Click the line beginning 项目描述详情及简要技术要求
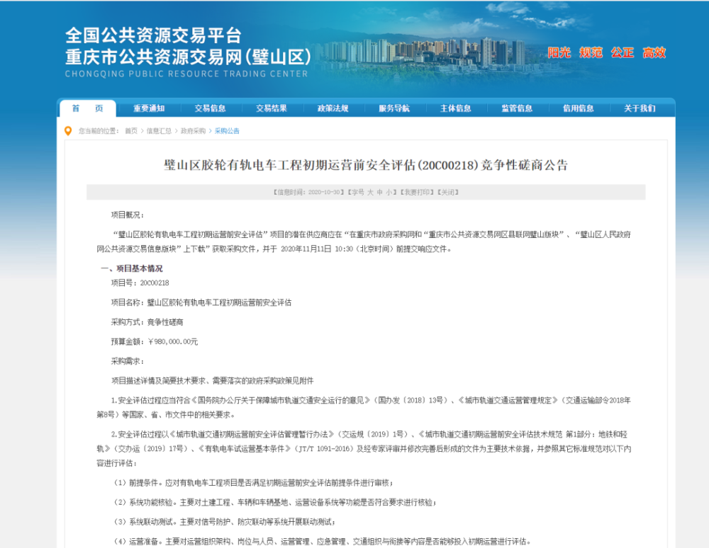 pyautogui.click(x=213, y=381)
